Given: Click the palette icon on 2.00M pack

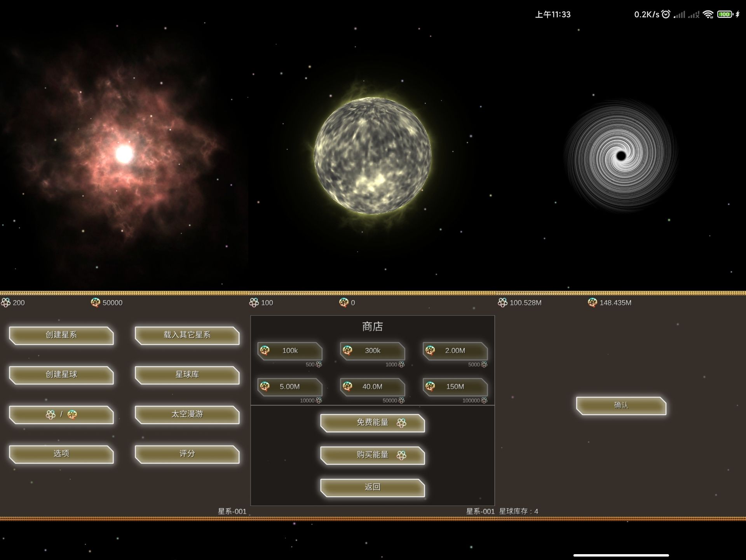Looking at the screenshot, I should 430,350.
